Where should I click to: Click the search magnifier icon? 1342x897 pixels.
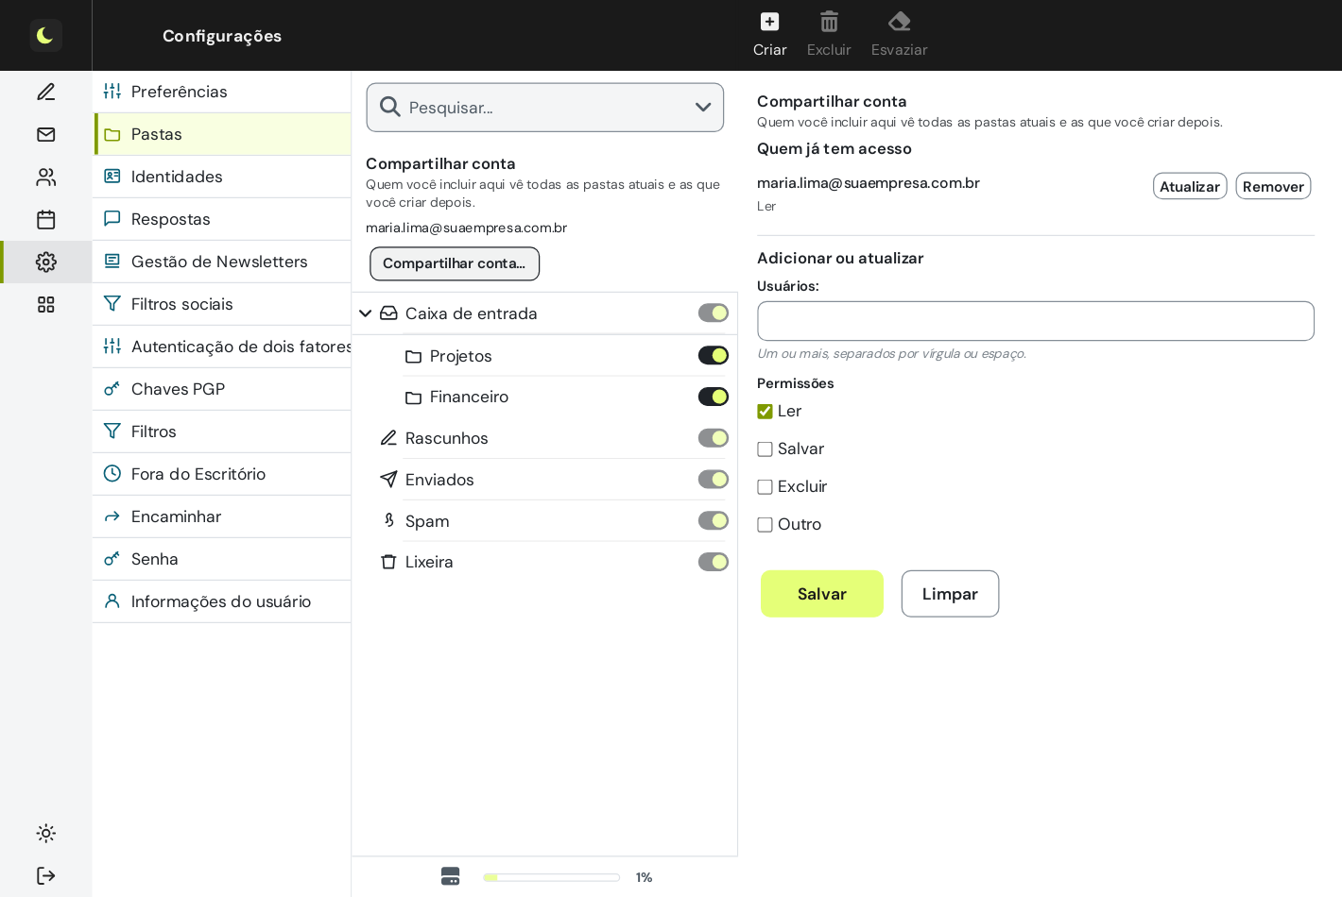(389, 107)
